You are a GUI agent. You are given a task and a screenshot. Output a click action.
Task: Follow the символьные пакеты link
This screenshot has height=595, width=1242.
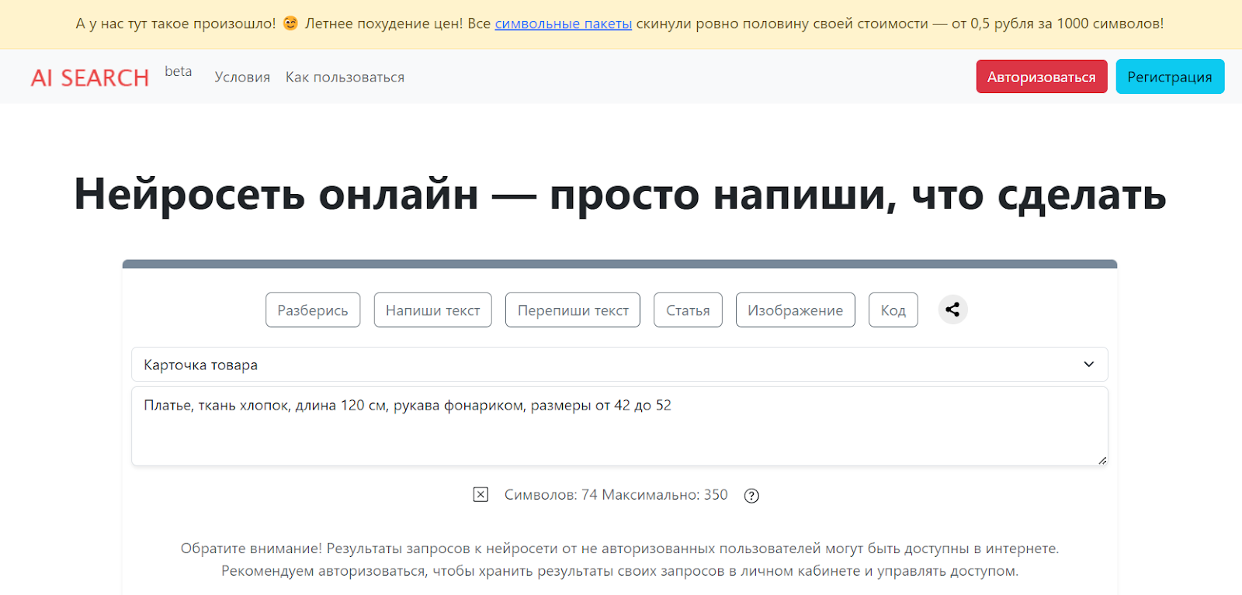[x=564, y=24]
